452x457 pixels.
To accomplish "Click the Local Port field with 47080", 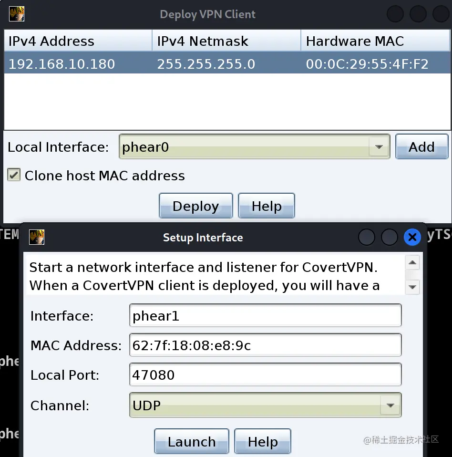I will click(x=265, y=374).
